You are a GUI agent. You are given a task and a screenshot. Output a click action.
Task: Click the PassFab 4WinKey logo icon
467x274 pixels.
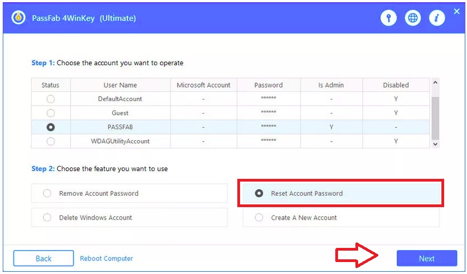[19, 18]
